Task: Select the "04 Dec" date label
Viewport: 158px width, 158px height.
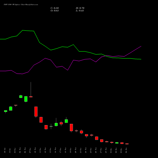Action: (x=126, y=150)
